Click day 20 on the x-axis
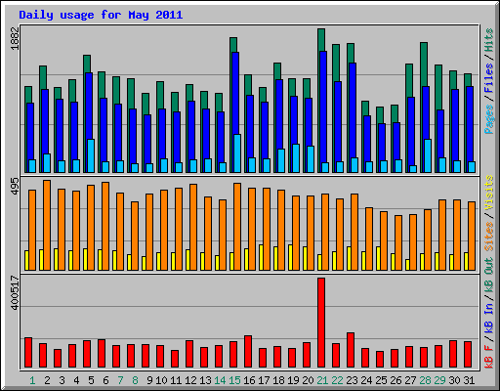The height and width of the screenshot is (391, 500). (x=308, y=380)
